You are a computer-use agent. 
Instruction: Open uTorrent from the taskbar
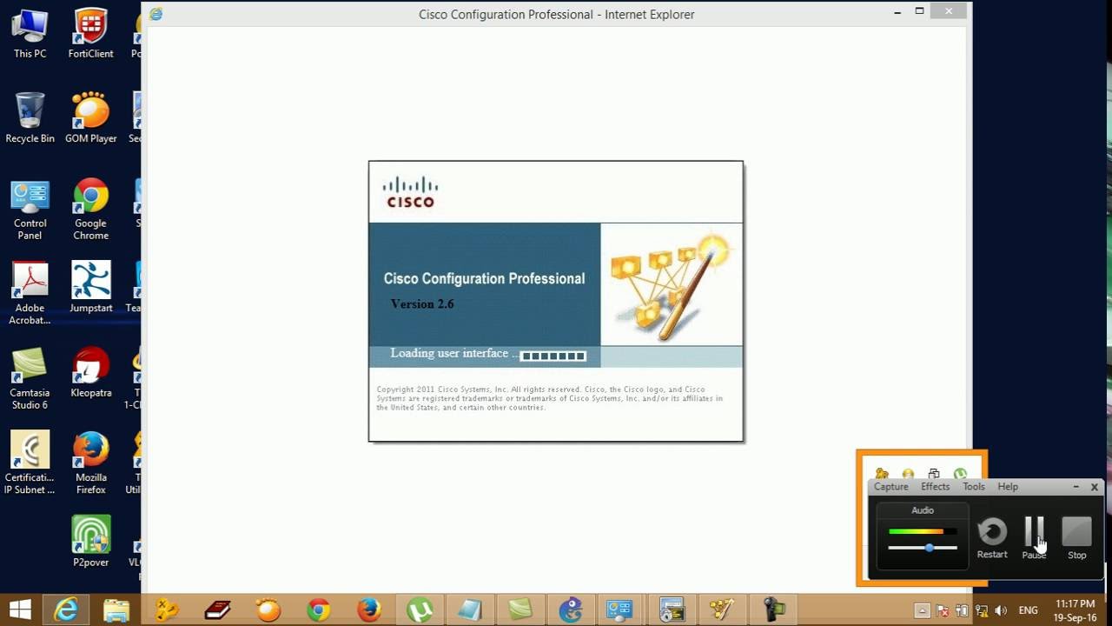(x=420, y=609)
